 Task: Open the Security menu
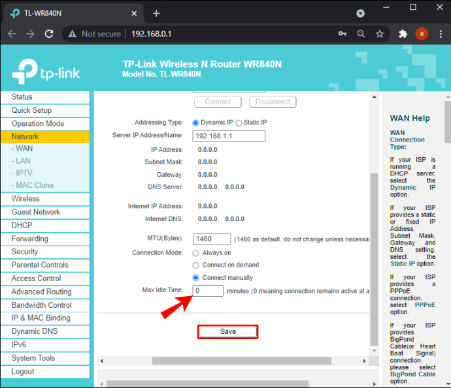click(x=45, y=252)
